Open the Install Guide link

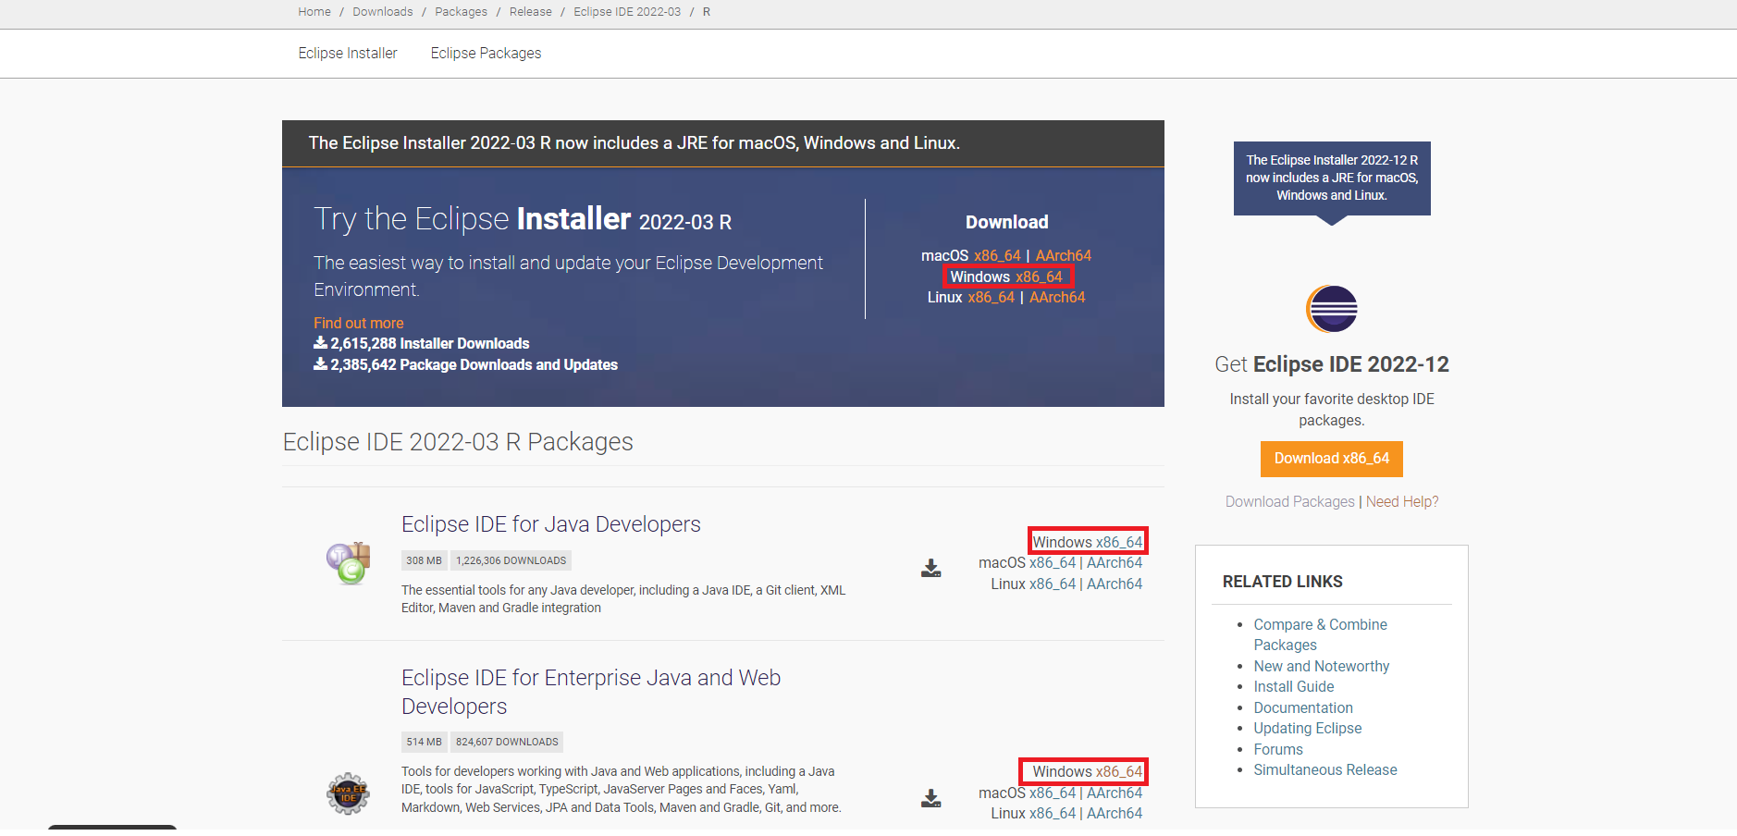click(1294, 686)
